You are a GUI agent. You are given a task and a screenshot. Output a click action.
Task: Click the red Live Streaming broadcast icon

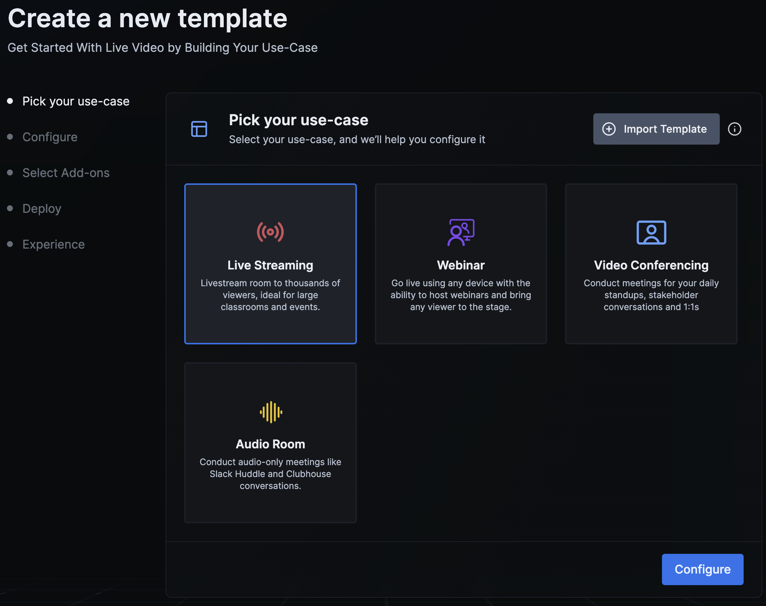click(270, 232)
